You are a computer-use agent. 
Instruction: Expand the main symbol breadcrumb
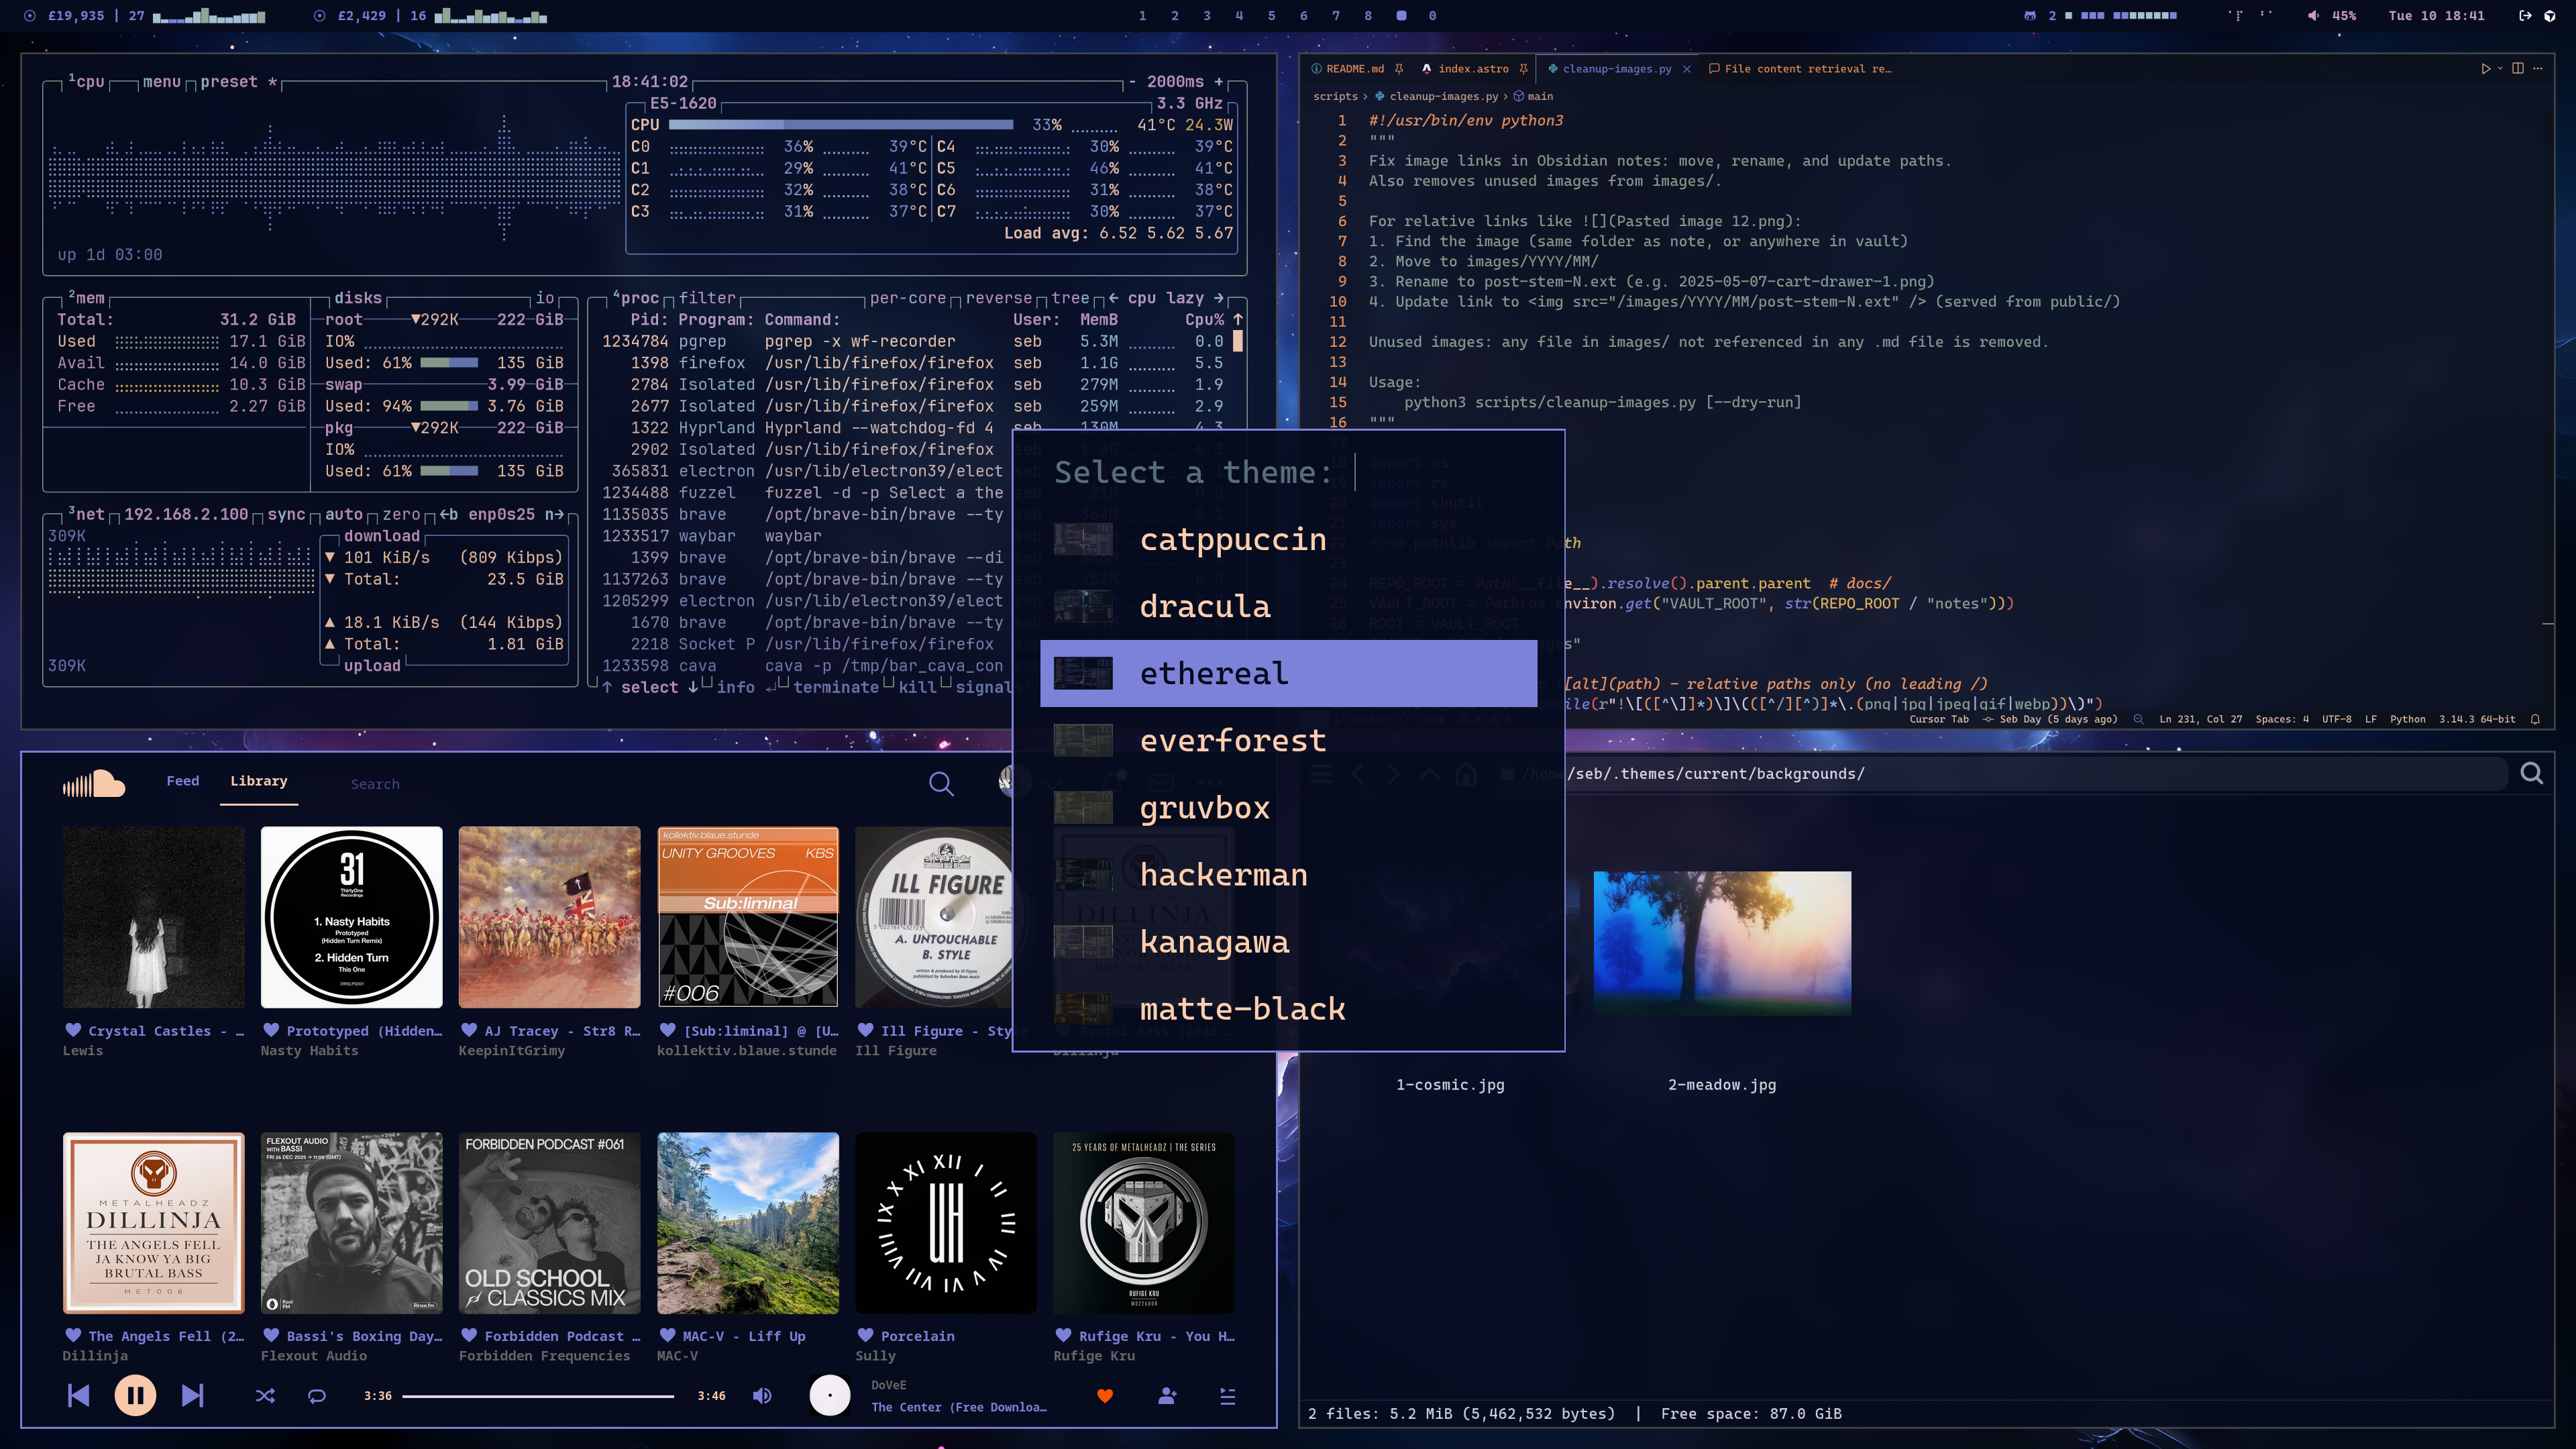(1540, 97)
